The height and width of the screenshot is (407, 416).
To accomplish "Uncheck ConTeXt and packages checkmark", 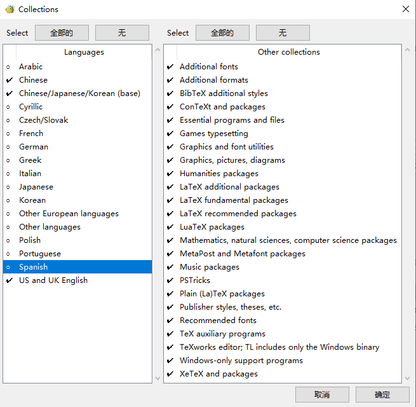I will coord(170,107).
